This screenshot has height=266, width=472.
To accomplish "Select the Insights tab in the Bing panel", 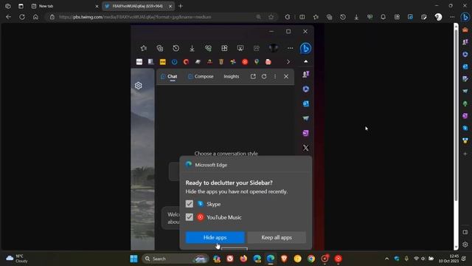I will click(232, 77).
